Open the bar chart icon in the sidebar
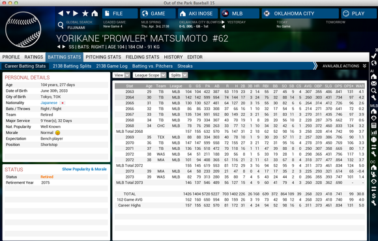Viewport: 378px width, 241px height. pos(373,132)
